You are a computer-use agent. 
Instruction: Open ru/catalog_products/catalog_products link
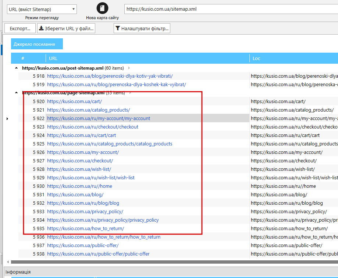click(110, 144)
